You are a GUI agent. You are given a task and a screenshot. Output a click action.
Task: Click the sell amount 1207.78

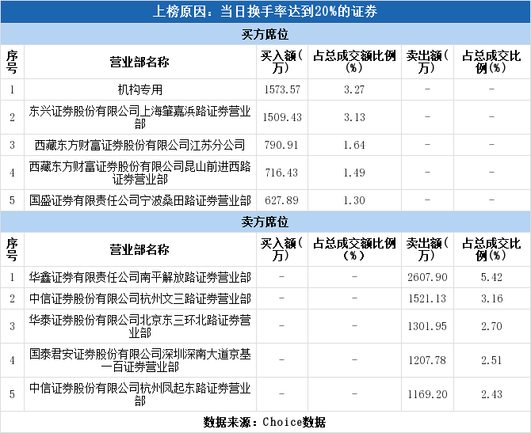pos(427,361)
